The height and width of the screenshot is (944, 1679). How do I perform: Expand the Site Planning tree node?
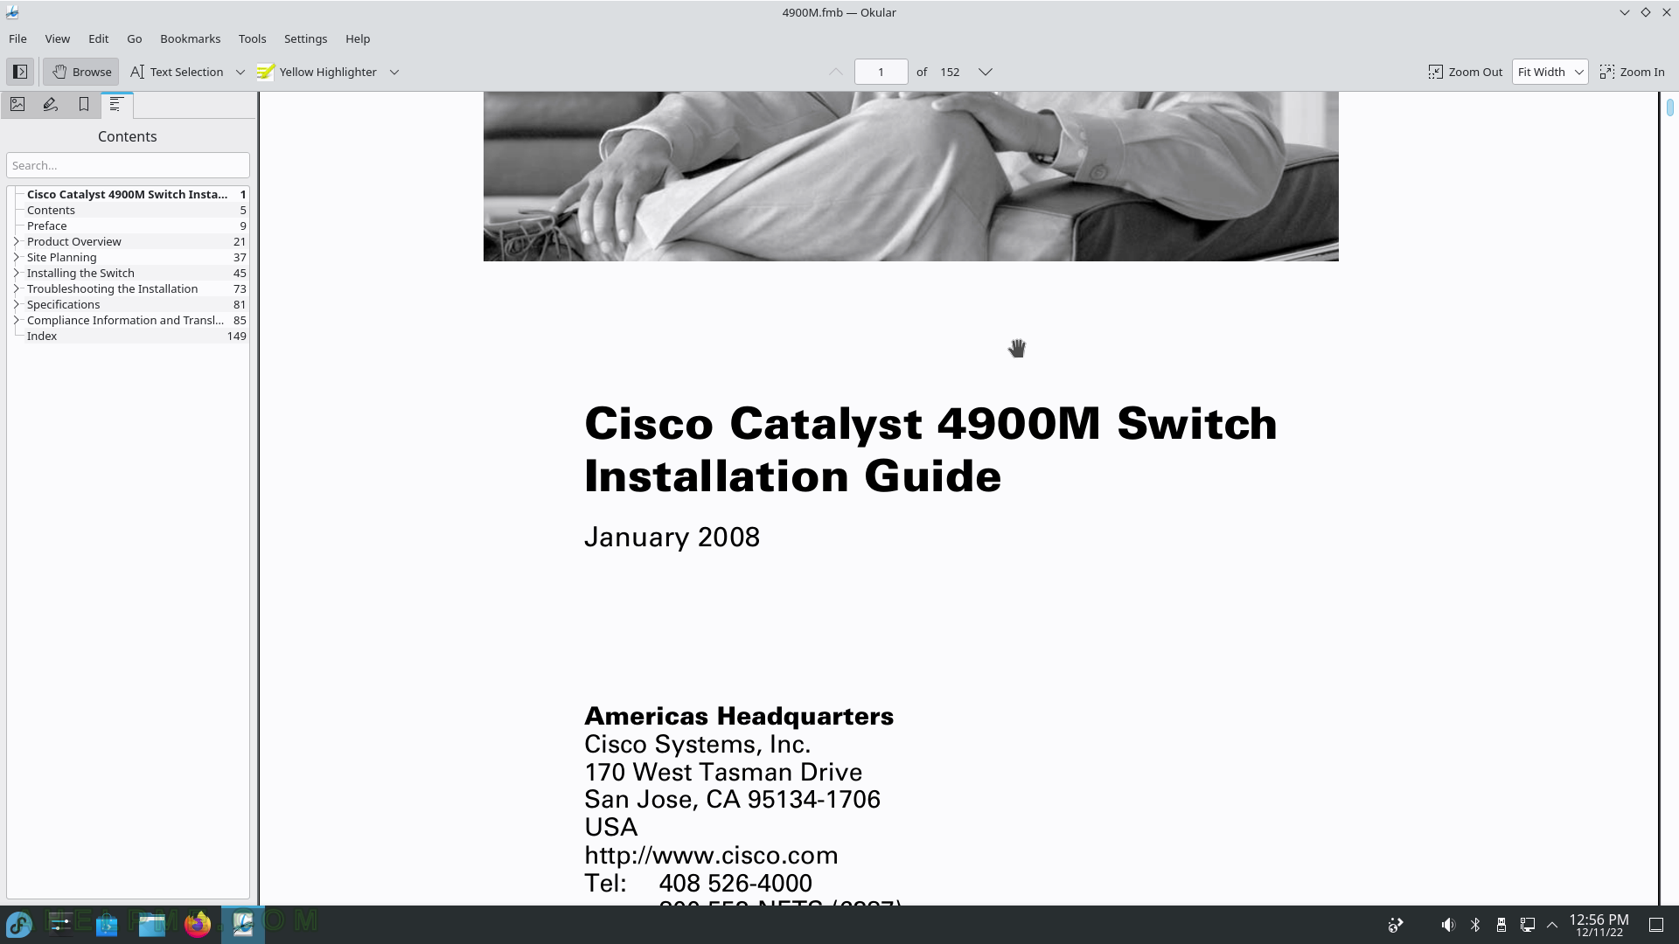tap(17, 257)
